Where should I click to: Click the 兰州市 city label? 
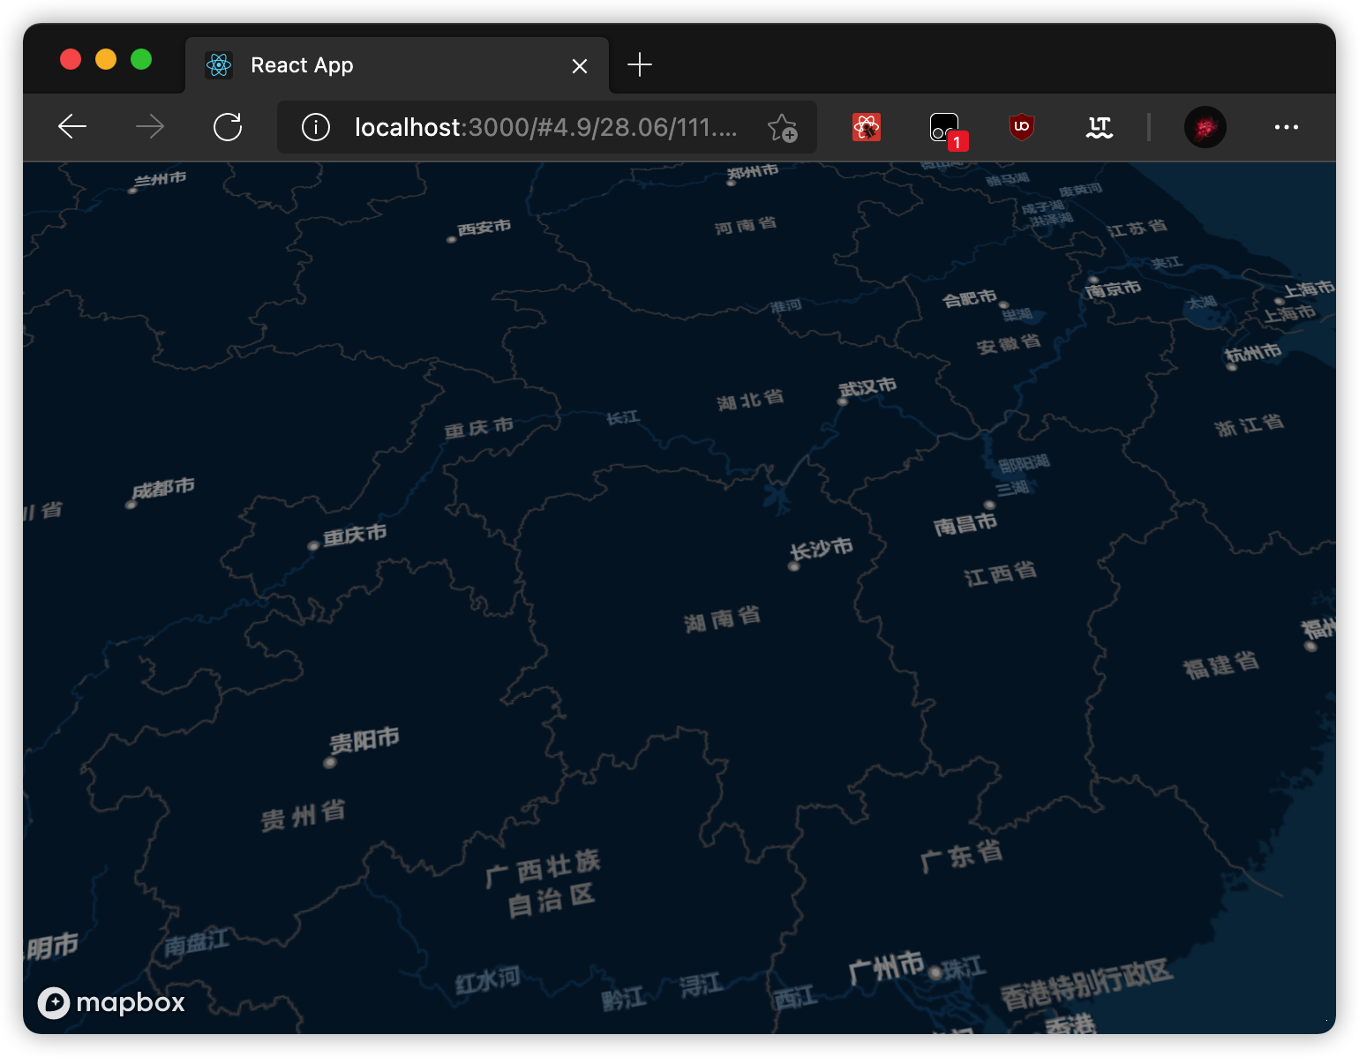[x=160, y=180]
